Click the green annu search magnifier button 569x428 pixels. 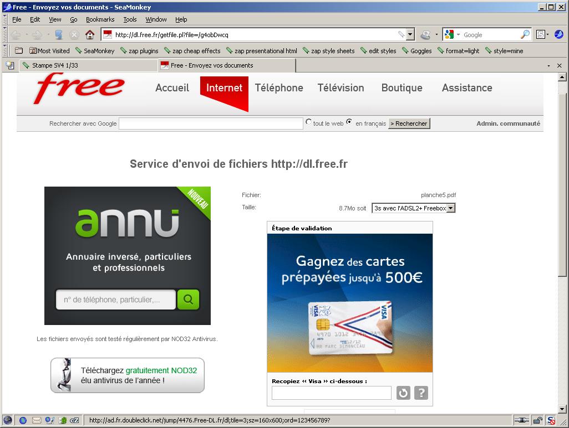(x=188, y=300)
